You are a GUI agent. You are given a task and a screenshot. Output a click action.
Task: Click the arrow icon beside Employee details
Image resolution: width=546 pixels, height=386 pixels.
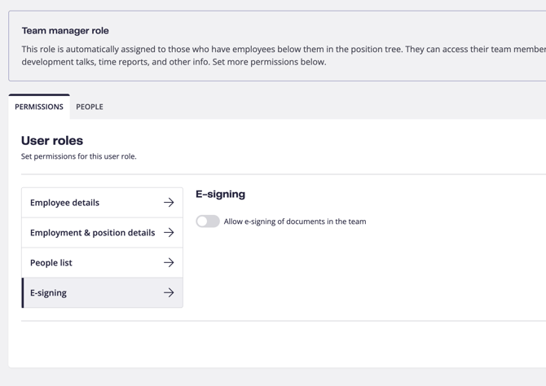[x=169, y=203]
